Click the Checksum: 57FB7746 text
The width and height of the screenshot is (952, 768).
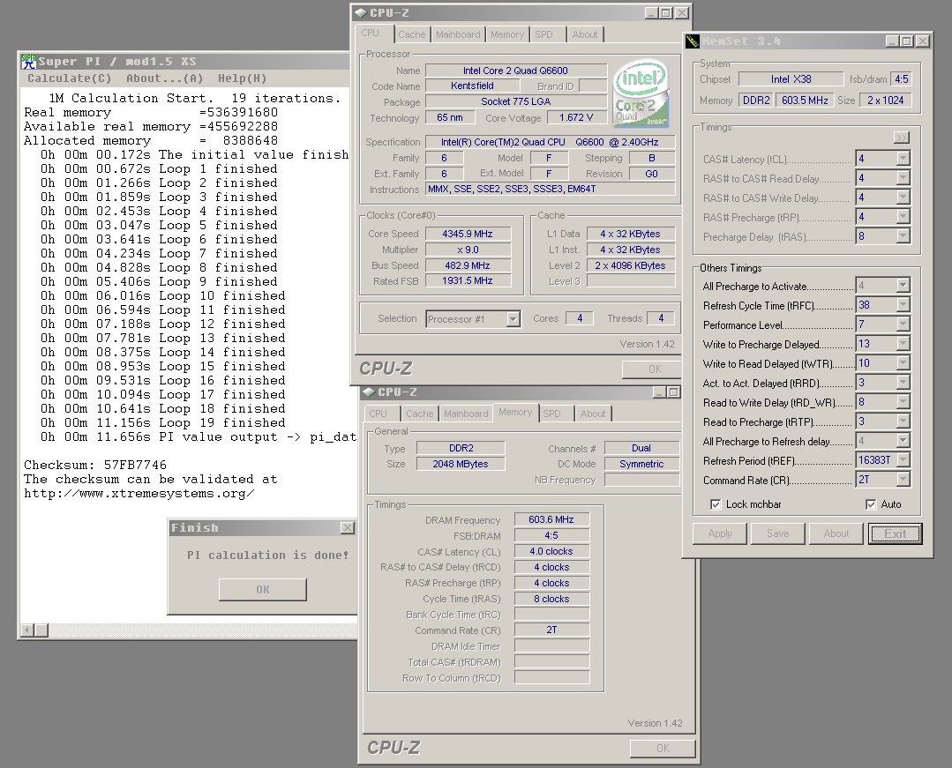pos(95,466)
